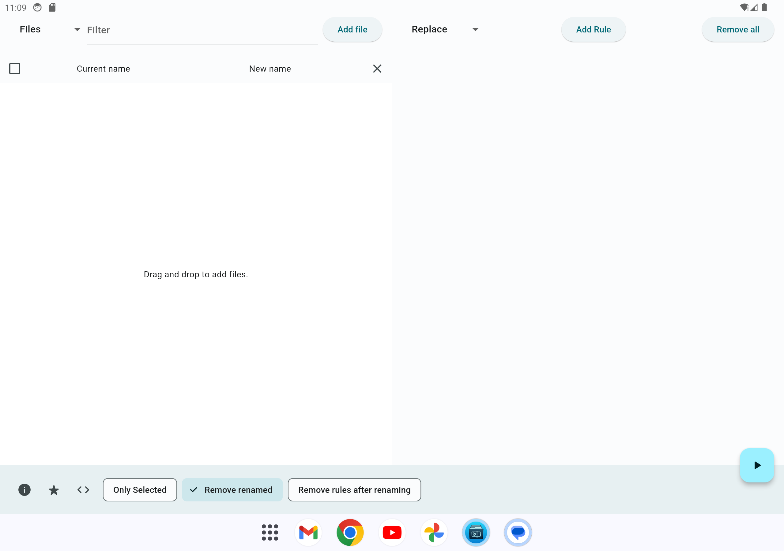Open Google Photos from the taskbar

click(434, 532)
